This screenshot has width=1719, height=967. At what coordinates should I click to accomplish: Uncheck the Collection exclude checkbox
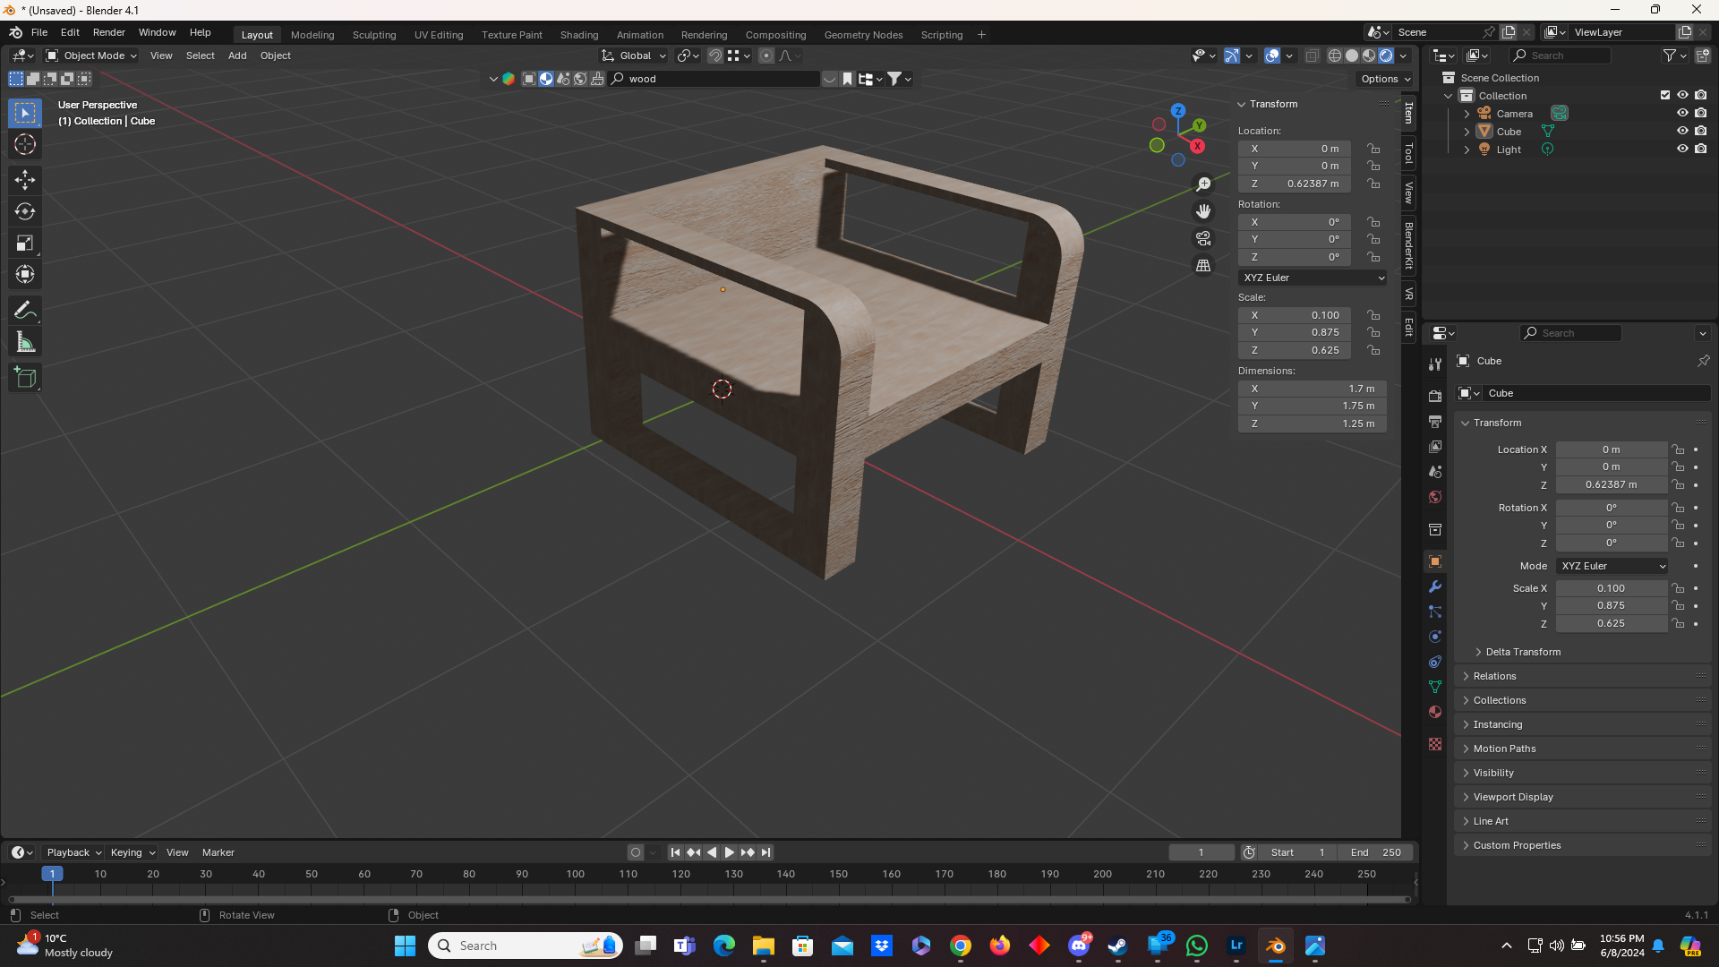pyautogui.click(x=1665, y=95)
